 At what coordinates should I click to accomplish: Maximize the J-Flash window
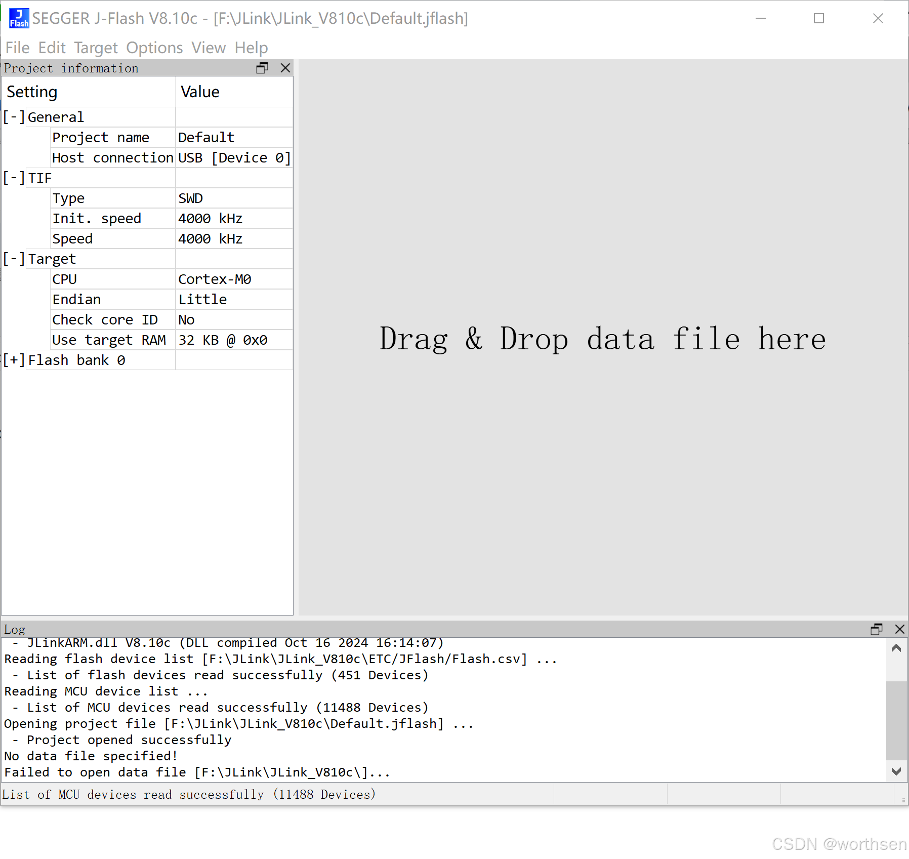click(819, 18)
